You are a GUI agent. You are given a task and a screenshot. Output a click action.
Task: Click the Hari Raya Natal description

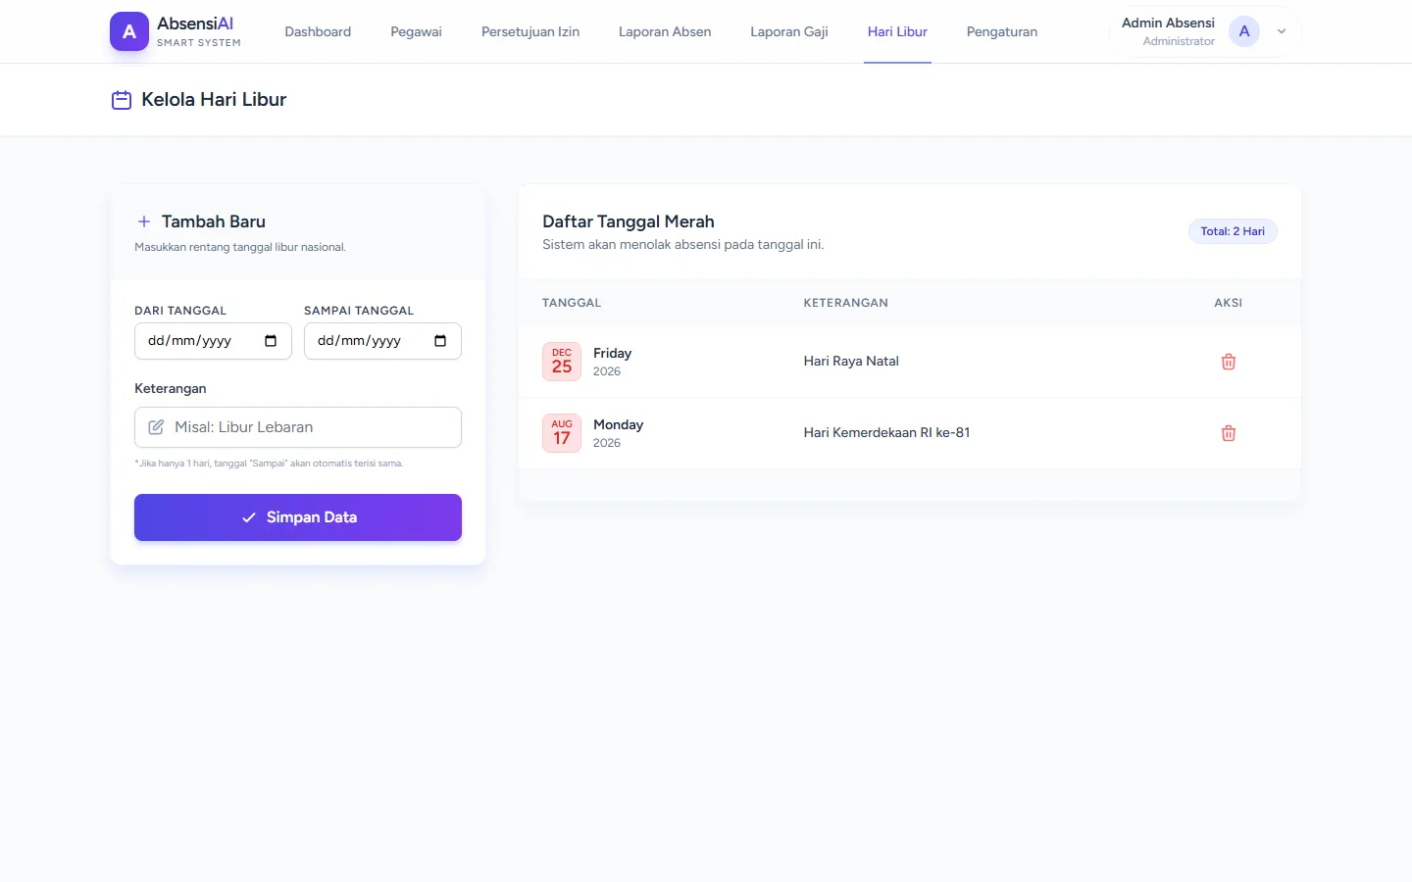point(851,361)
